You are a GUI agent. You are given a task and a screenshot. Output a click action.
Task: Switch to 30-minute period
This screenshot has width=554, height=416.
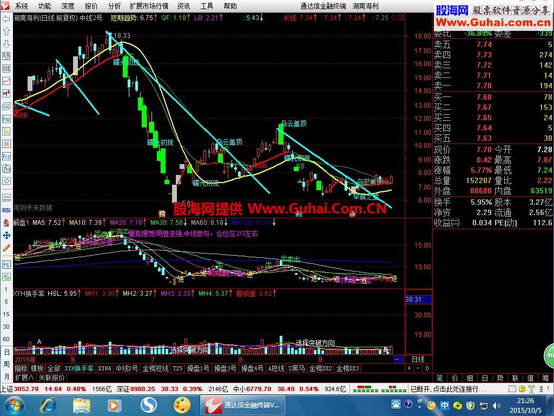pos(6,327)
